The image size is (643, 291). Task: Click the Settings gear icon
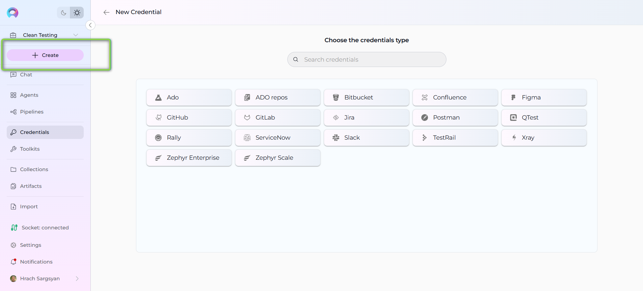click(13, 245)
